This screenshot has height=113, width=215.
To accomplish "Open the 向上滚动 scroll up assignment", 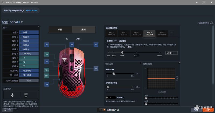I will 29,71.
